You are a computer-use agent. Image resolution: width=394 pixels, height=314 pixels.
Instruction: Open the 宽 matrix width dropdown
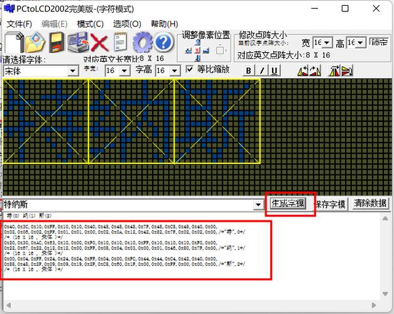(327, 43)
